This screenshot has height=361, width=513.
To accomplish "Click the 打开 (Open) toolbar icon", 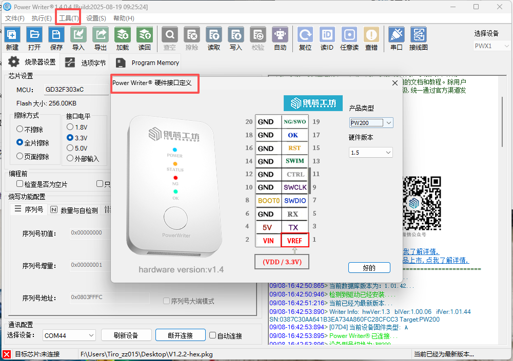I will [34, 35].
